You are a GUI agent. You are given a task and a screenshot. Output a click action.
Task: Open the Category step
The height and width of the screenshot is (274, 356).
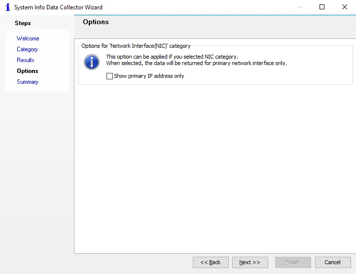click(27, 49)
